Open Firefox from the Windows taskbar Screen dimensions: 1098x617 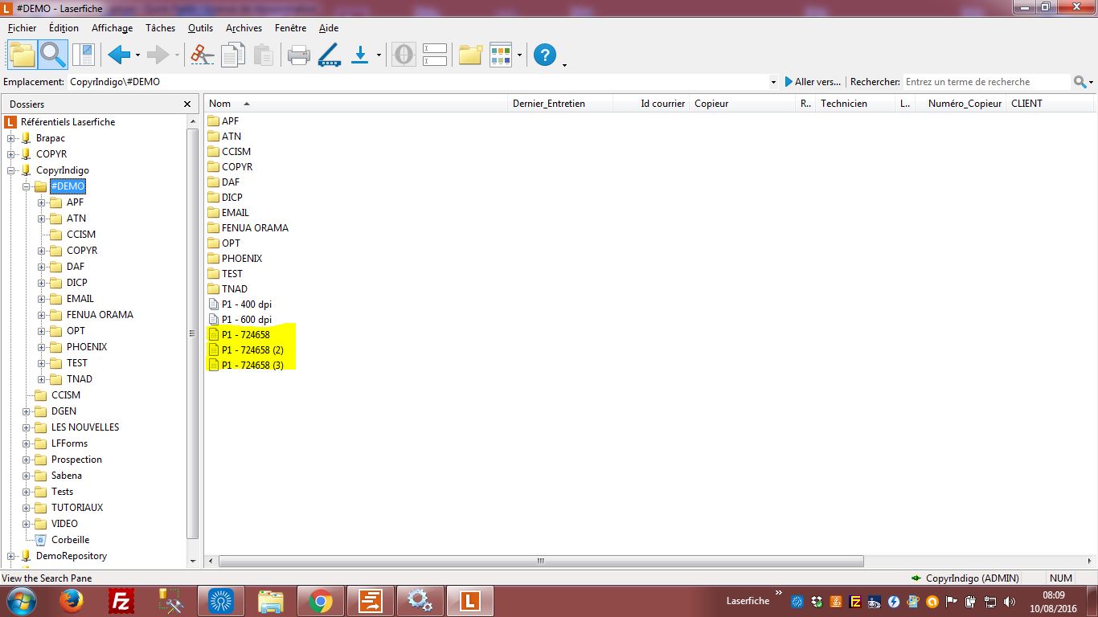72,601
